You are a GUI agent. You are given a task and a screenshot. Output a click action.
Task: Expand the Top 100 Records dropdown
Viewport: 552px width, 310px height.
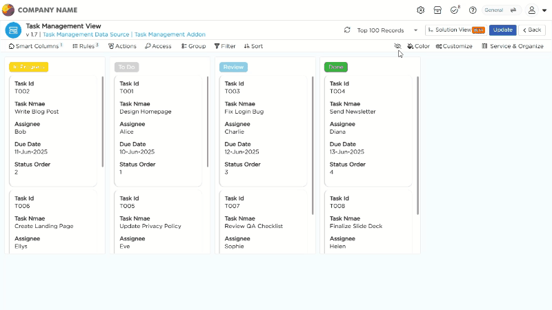tap(415, 30)
